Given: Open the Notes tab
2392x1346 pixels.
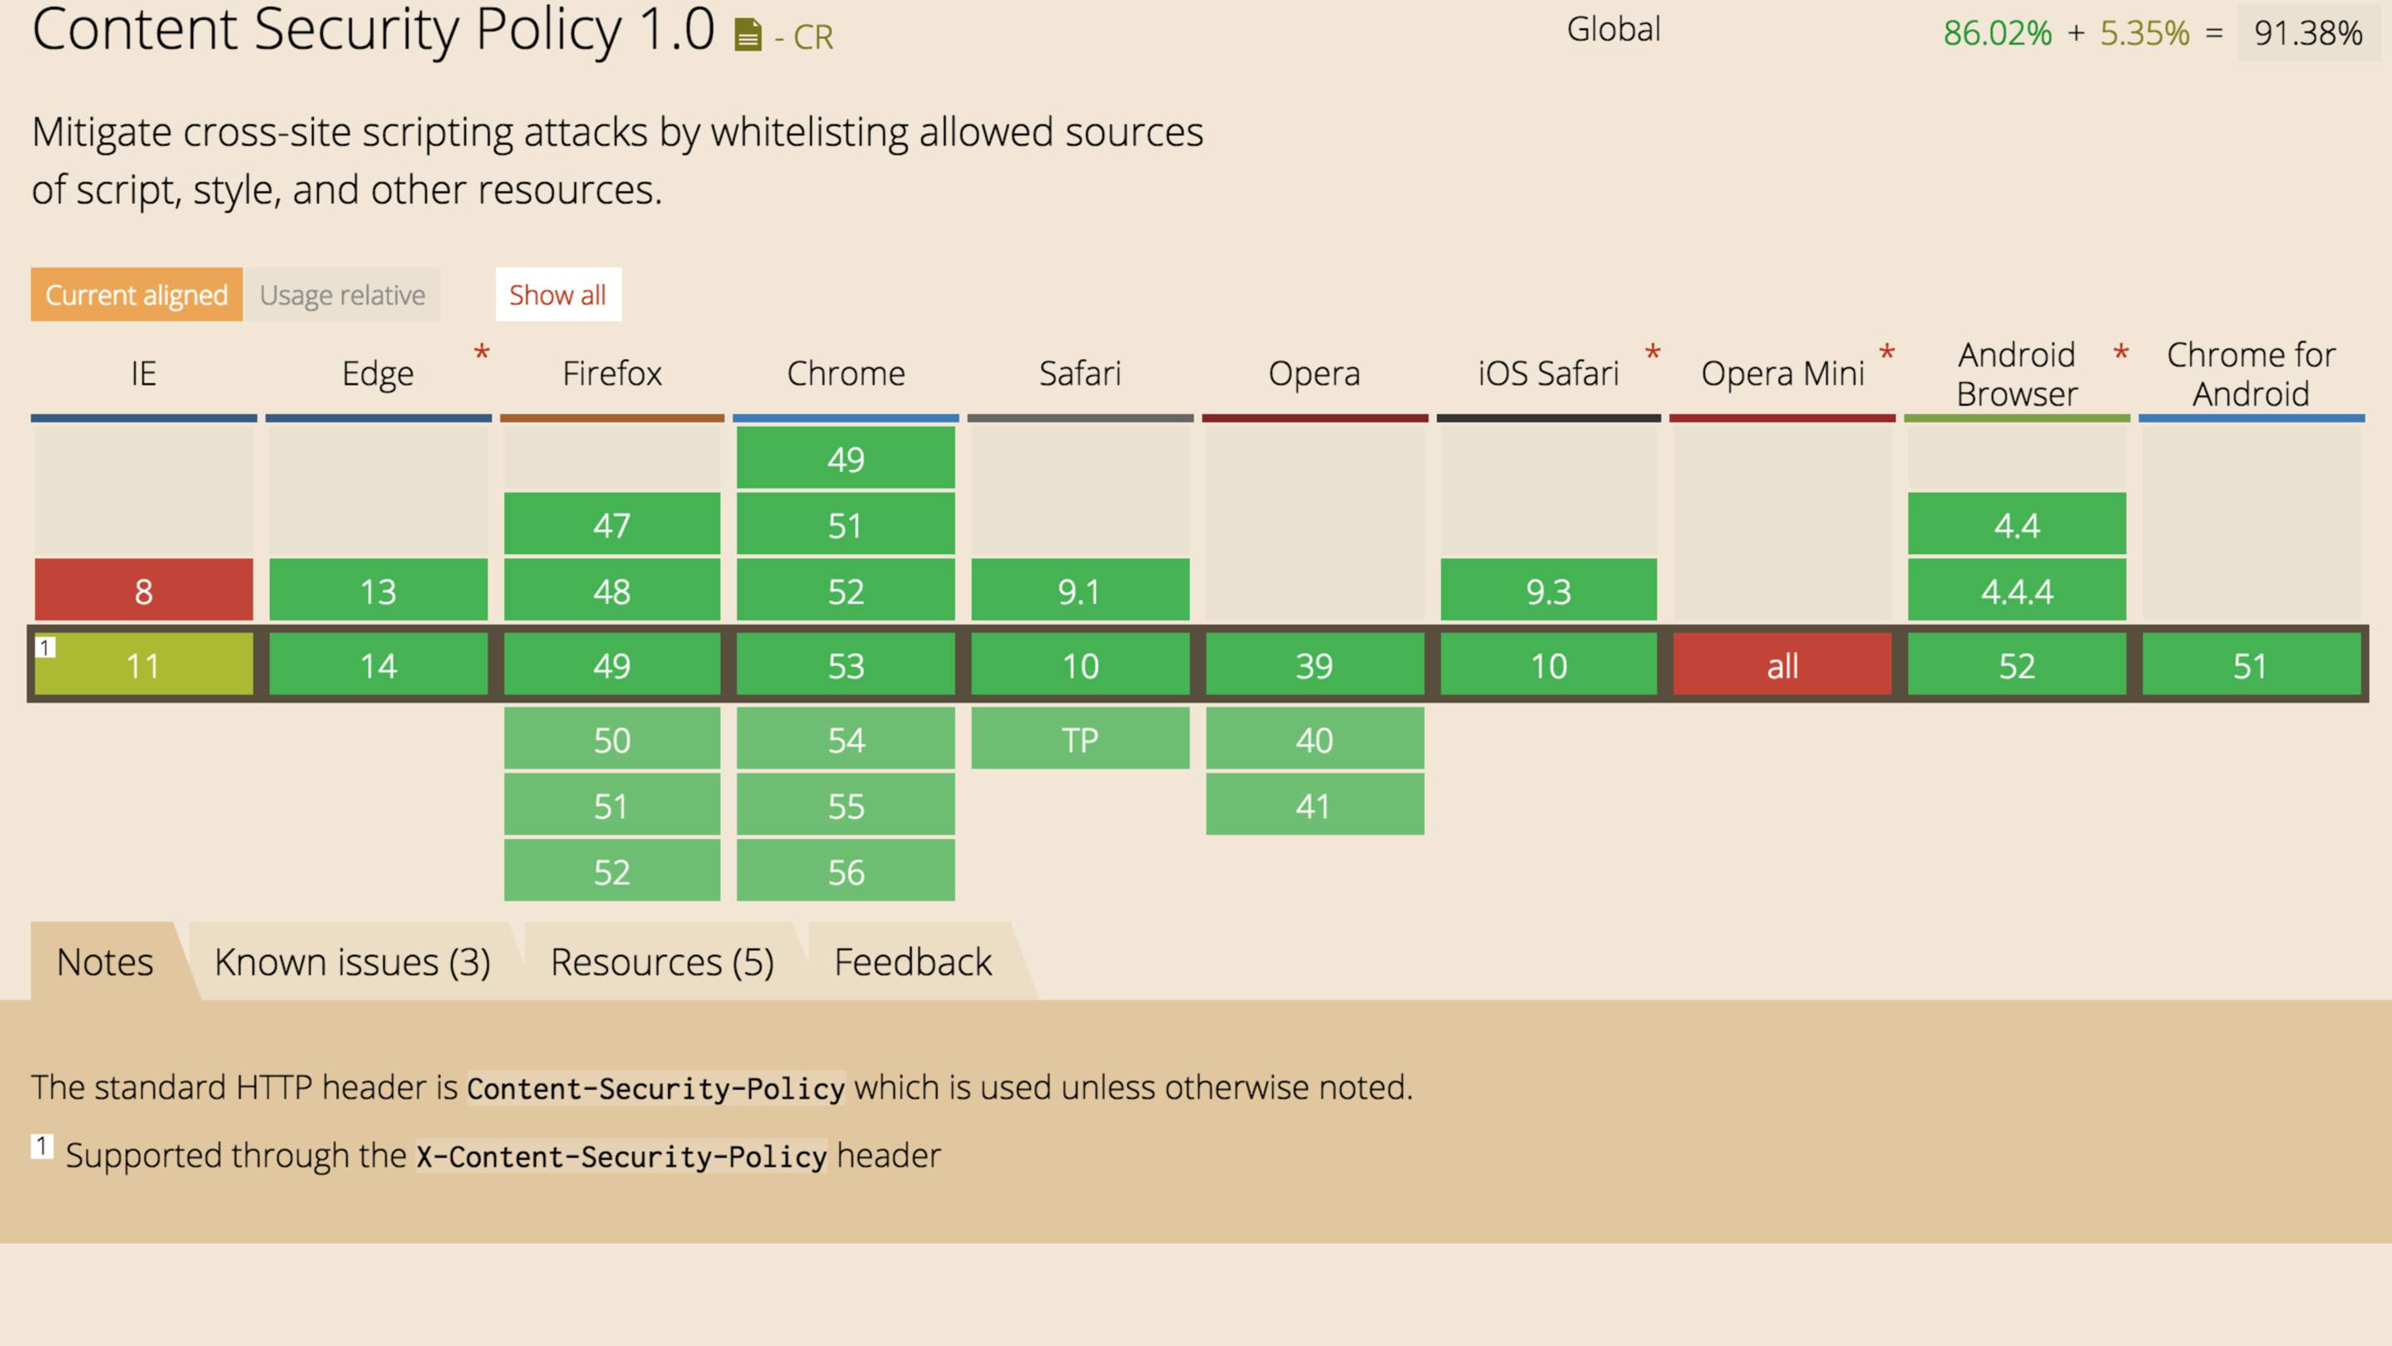Looking at the screenshot, I should click(105, 961).
